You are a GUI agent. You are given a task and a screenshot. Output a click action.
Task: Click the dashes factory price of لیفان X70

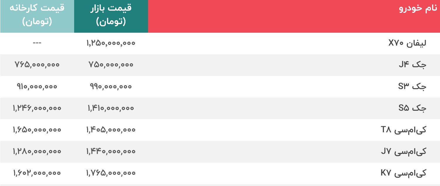[37, 43]
